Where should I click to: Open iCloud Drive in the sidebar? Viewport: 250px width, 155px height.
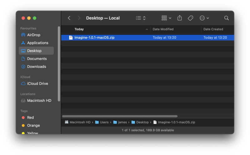(36, 84)
